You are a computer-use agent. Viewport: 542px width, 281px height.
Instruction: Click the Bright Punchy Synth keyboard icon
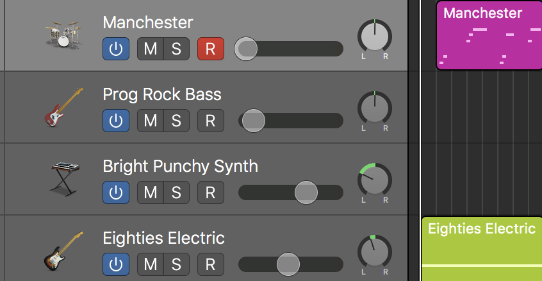click(x=65, y=179)
